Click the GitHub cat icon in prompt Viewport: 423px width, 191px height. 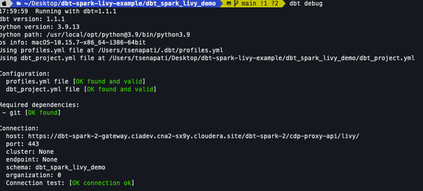229,4
